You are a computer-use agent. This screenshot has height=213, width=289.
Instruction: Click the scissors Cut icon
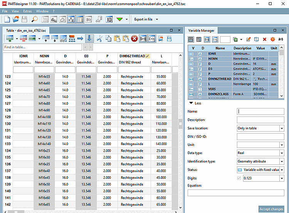pos(99,38)
